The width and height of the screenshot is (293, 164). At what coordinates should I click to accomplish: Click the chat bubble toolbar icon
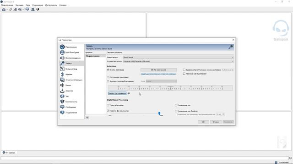27,9
